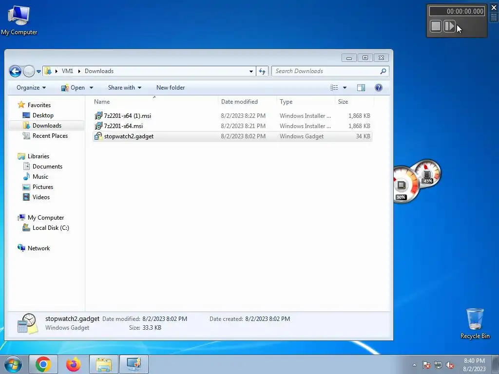Open the Action Center flag icon
Viewport: 499px width, 374px height.
pyautogui.click(x=426, y=365)
